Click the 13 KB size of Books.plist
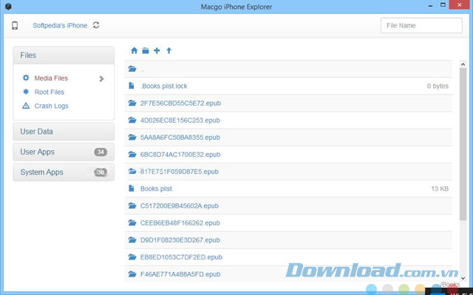The height and width of the screenshot is (295, 473). (x=440, y=189)
